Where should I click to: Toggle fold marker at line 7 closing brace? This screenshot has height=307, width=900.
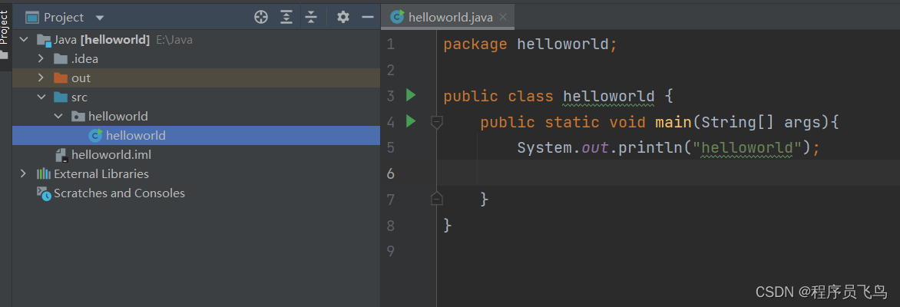click(x=436, y=200)
